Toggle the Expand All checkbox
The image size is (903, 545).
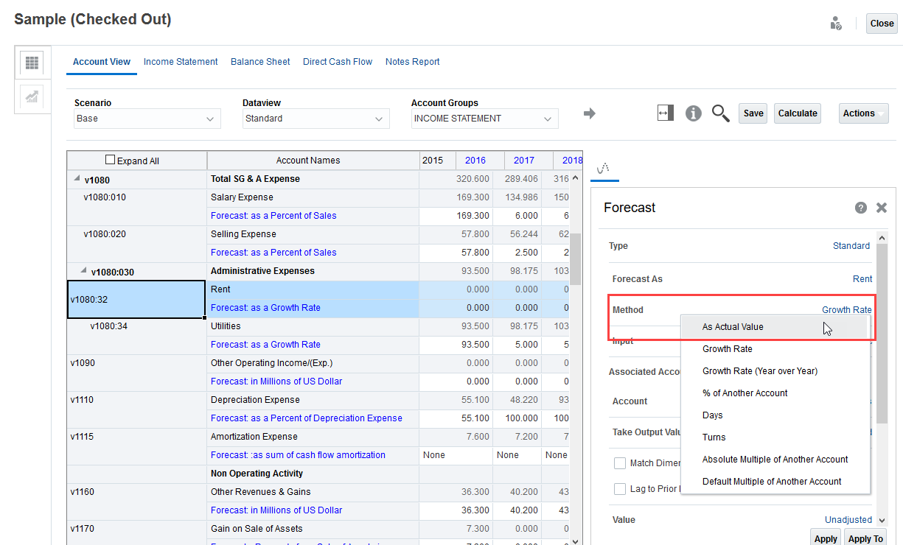coord(111,160)
